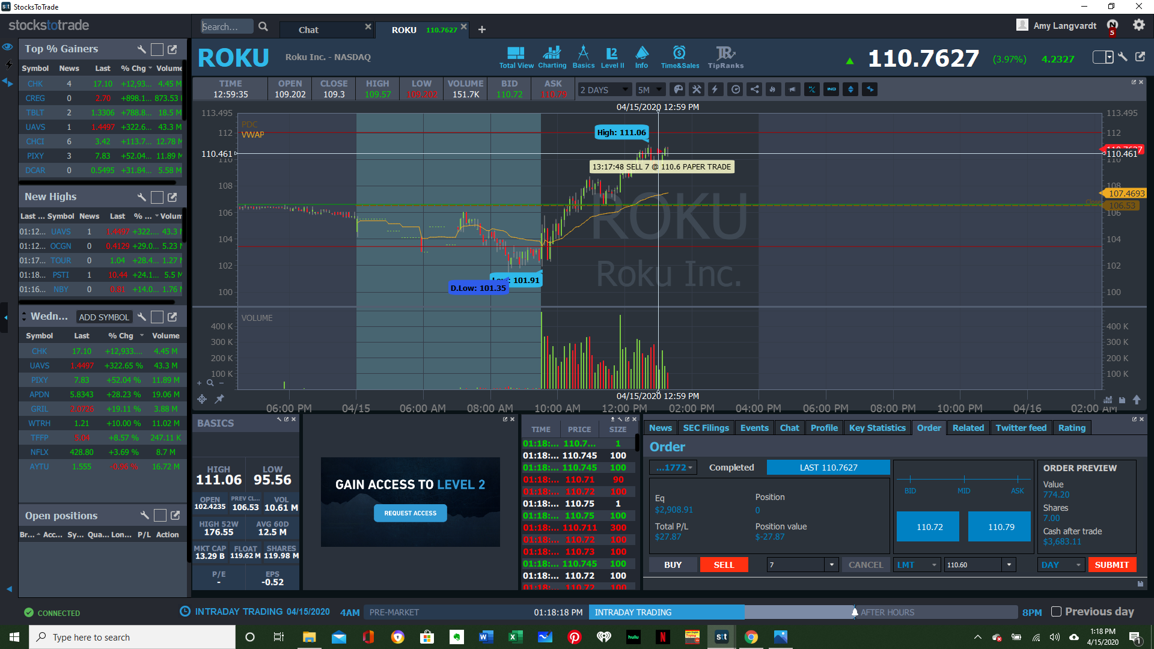1154x649 pixels.
Task: Click the trading session timeline bar marker
Action: 855,612
